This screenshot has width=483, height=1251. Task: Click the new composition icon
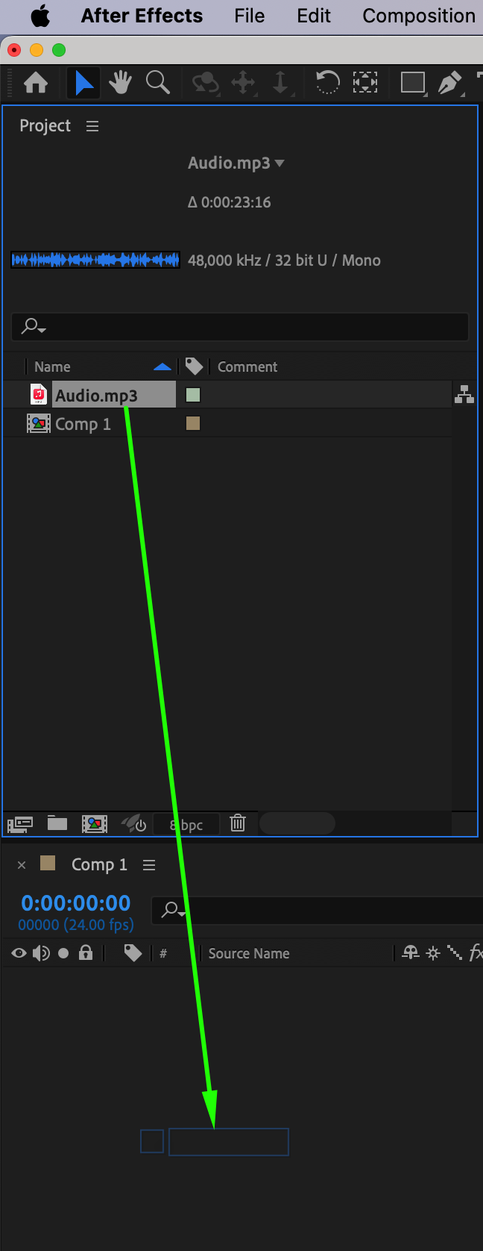95,824
